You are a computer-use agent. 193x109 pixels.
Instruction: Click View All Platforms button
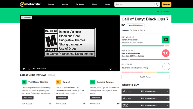(136, 25)
